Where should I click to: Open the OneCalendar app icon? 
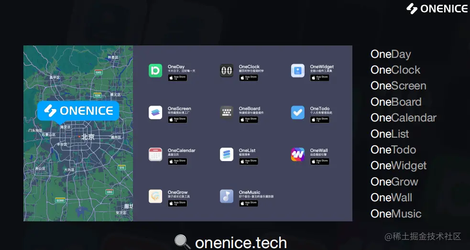(155, 154)
